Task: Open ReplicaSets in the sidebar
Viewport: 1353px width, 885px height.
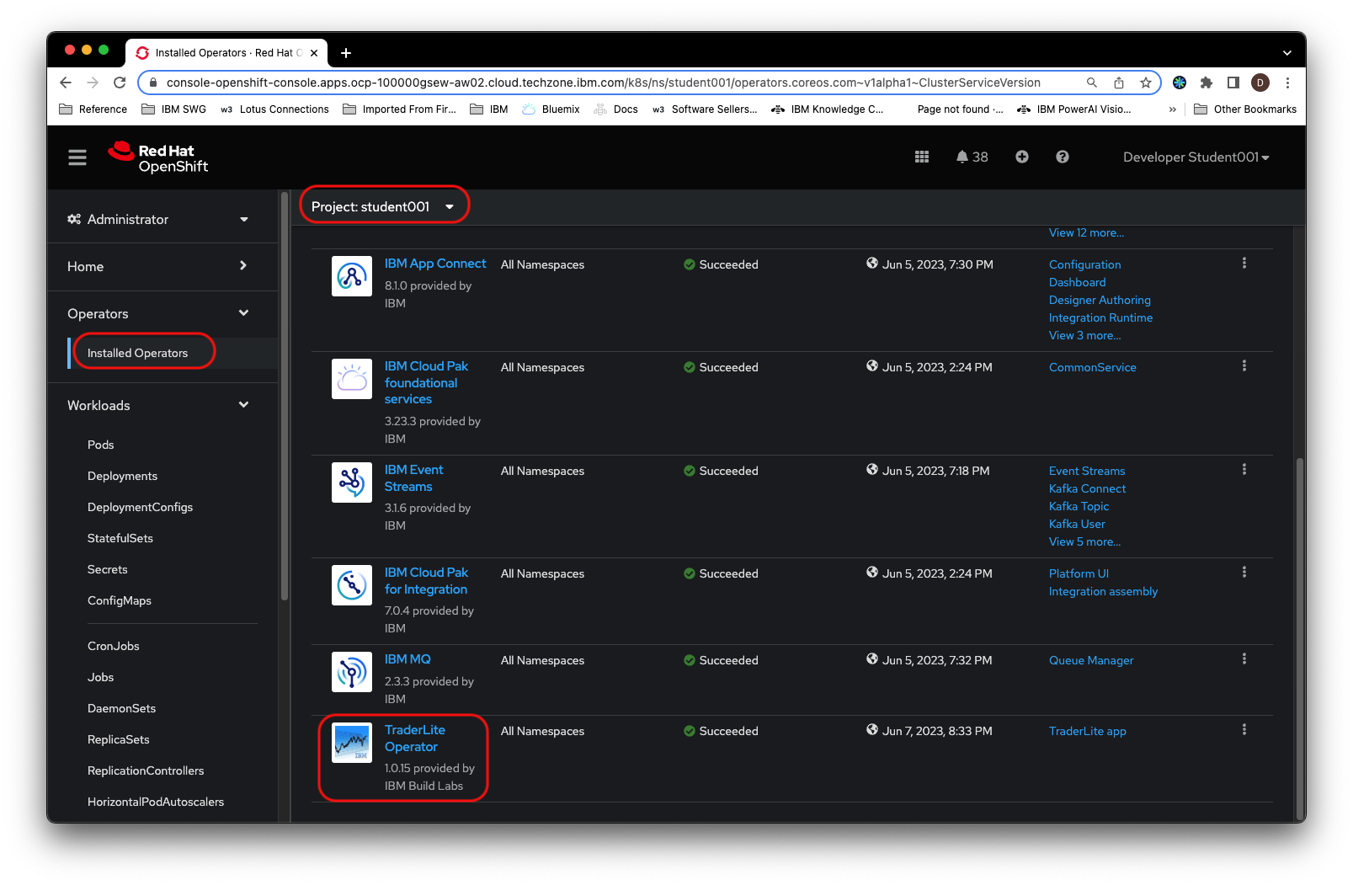Action: point(118,739)
